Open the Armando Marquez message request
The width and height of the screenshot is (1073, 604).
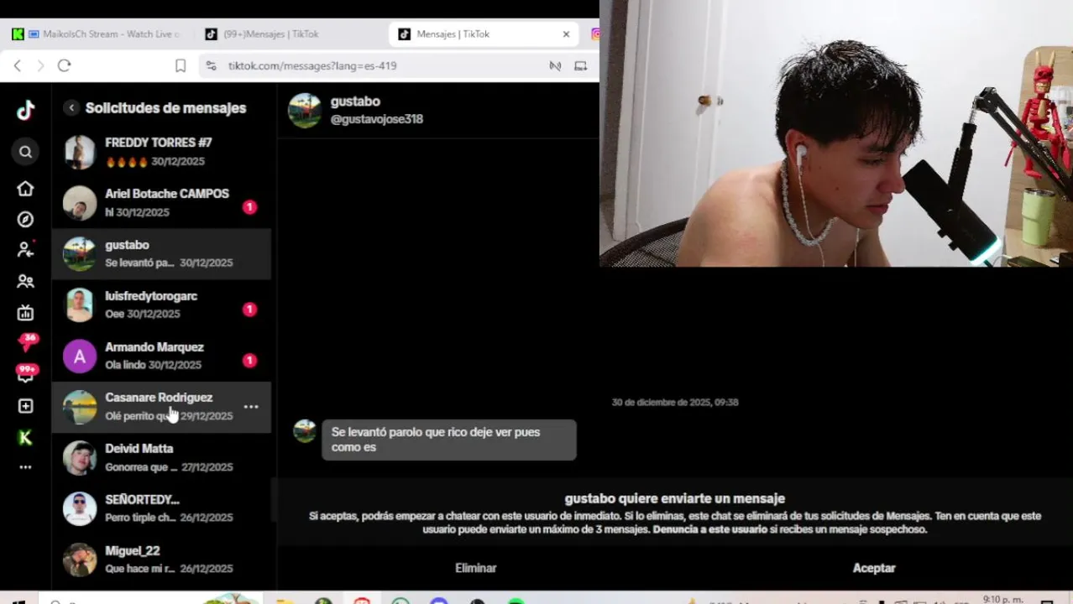coord(161,356)
